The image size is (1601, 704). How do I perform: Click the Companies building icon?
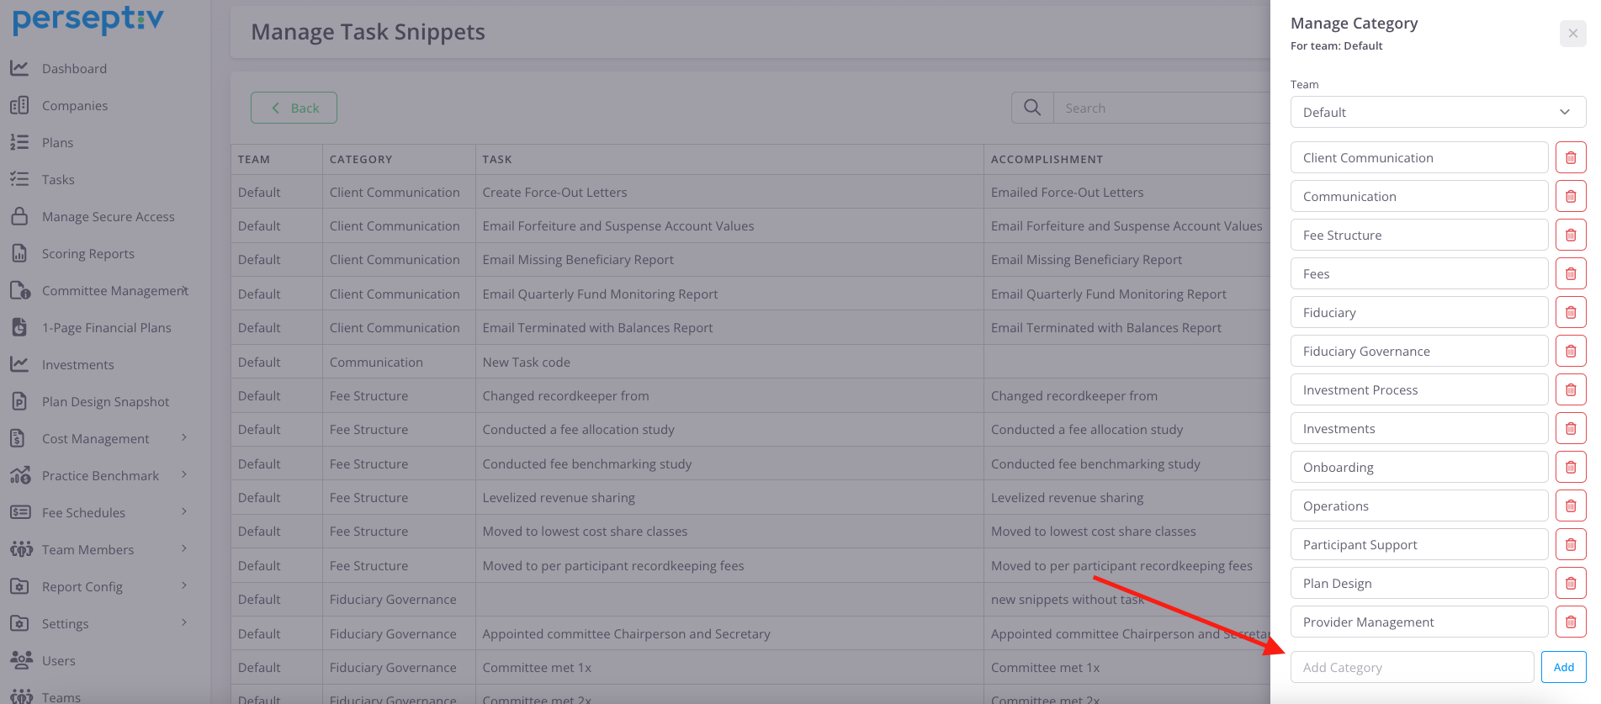[x=19, y=105]
